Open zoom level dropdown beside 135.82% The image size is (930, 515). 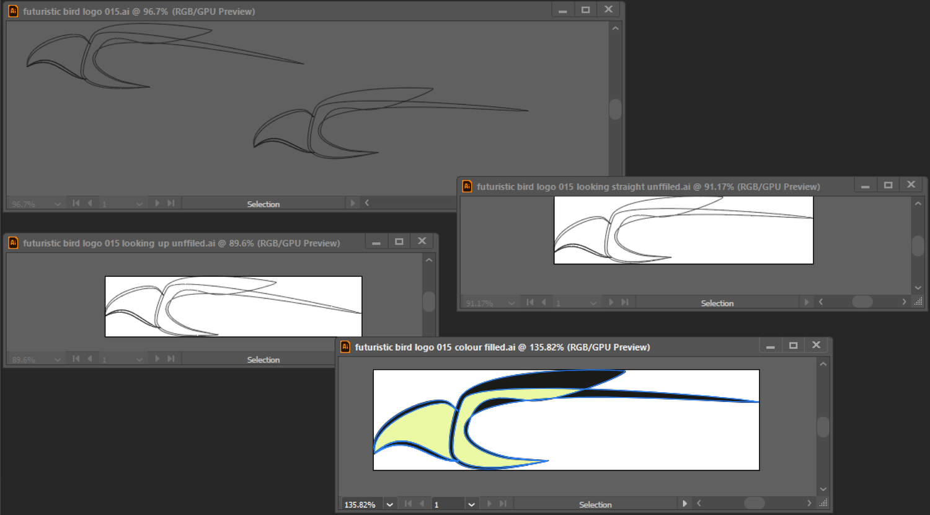pyautogui.click(x=389, y=504)
